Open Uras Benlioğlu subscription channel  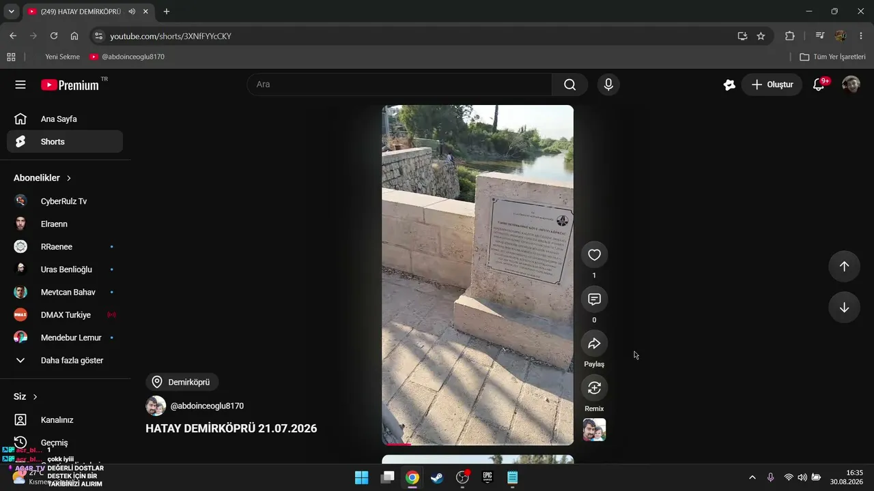coord(65,269)
